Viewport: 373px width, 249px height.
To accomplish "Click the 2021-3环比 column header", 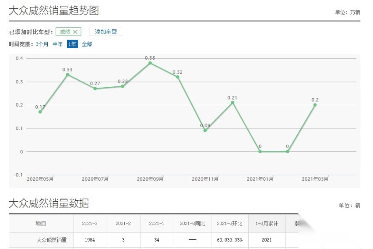I will 229,224.
